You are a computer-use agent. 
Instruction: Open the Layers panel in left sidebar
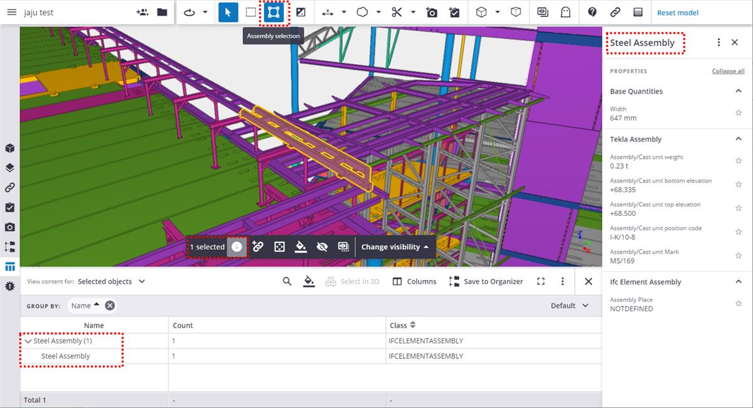(9, 168)
